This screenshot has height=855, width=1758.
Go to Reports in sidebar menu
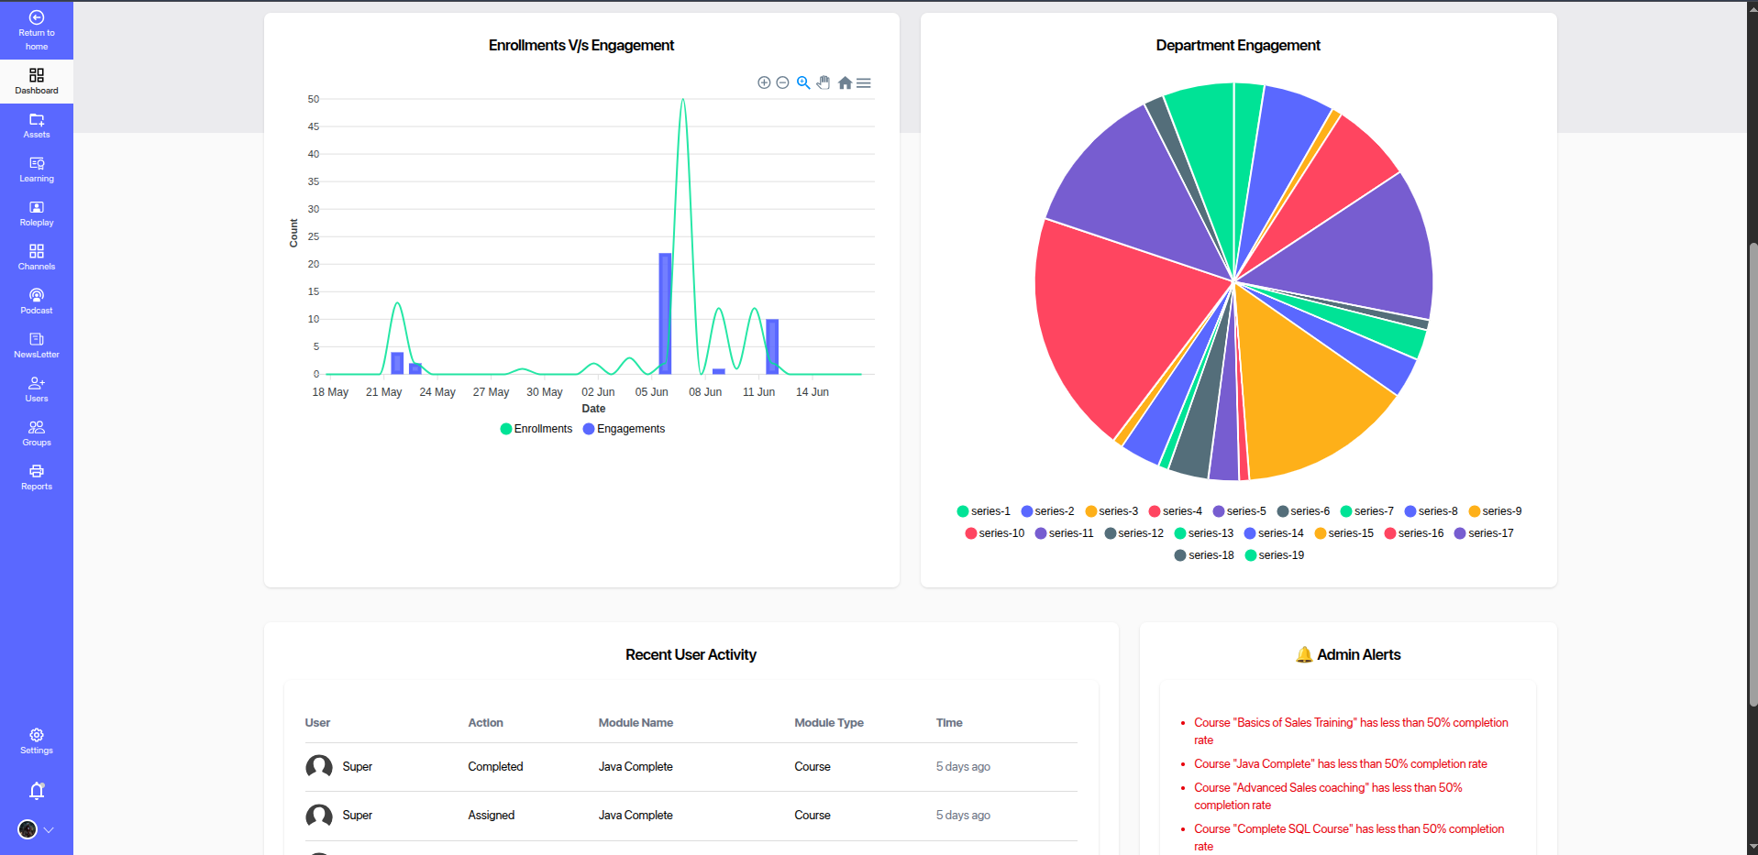pos(37,477)
